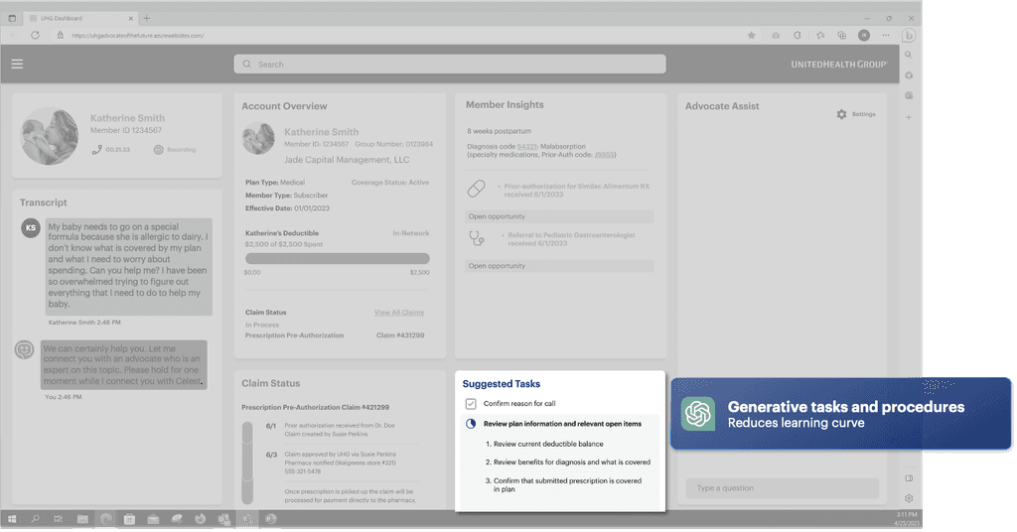Viewport: 1017px width, 532px height.
Task: Click the UnitedHealth Group logo
Action: click(x=838, y=65)
